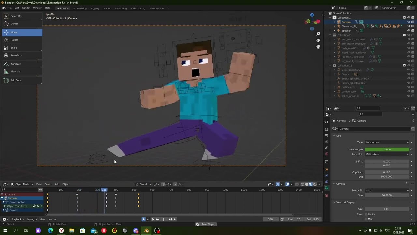Pick the Measure tool

pyautogui.click(x=22, y=71)
